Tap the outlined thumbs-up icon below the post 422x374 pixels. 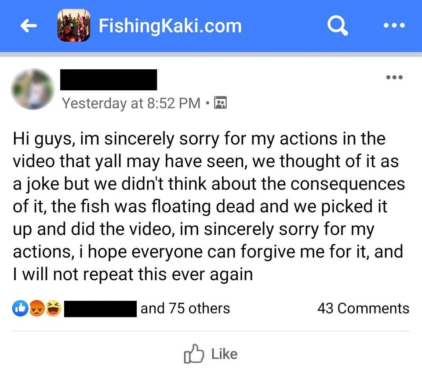pos(193,354)
